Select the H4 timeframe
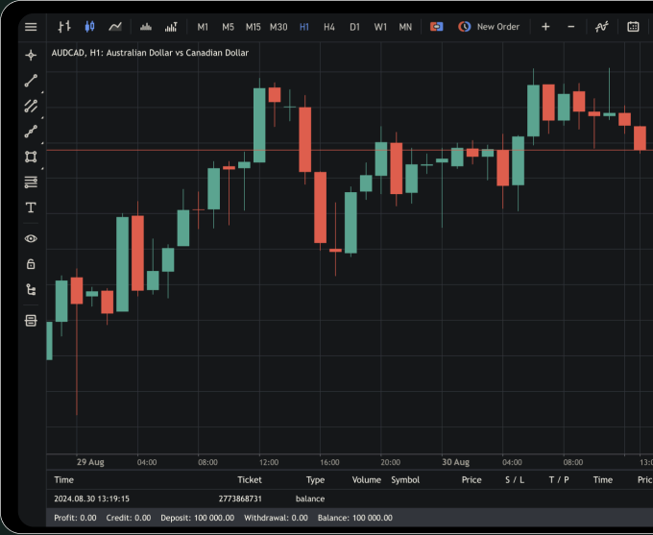This screenshot has height=535, width=653. (x=329, y=27)
